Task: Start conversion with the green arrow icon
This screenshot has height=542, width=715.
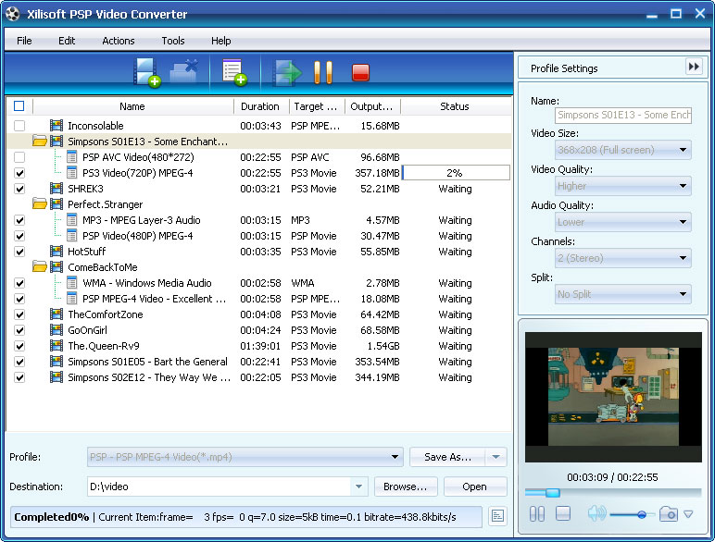Action: (287, 72)
